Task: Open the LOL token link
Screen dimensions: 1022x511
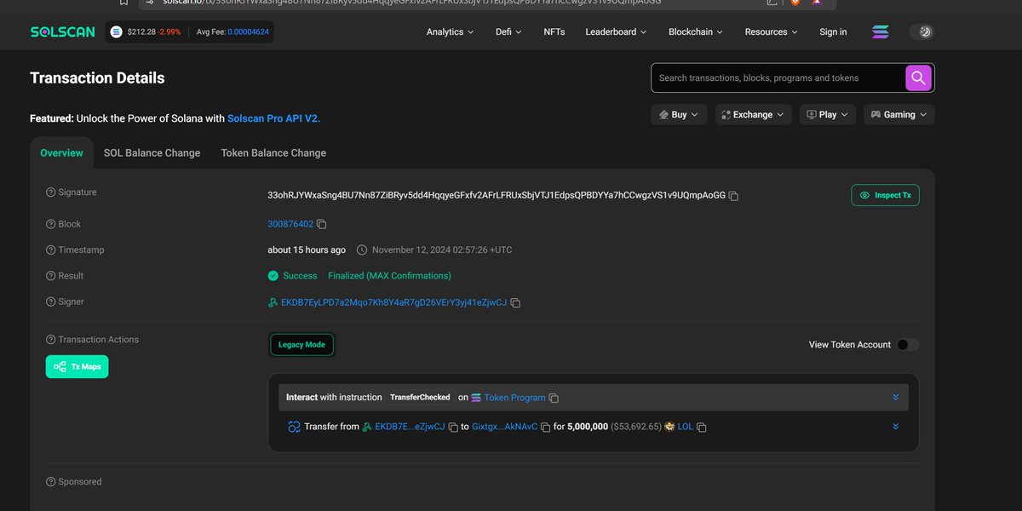Action: (x=686, y=427)
